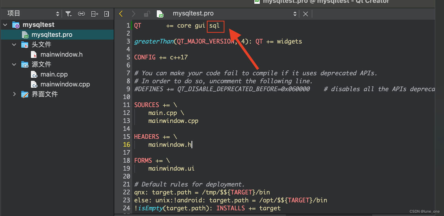Click INSTALLS on line 24
The height and width of the screenshot is (216, 444).
click(x=231, y=208)
